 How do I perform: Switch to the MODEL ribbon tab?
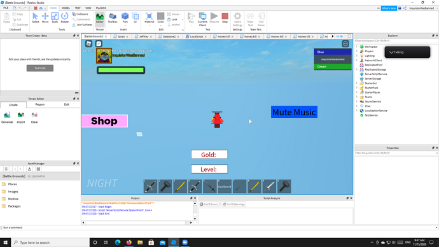tap(66, 8)
